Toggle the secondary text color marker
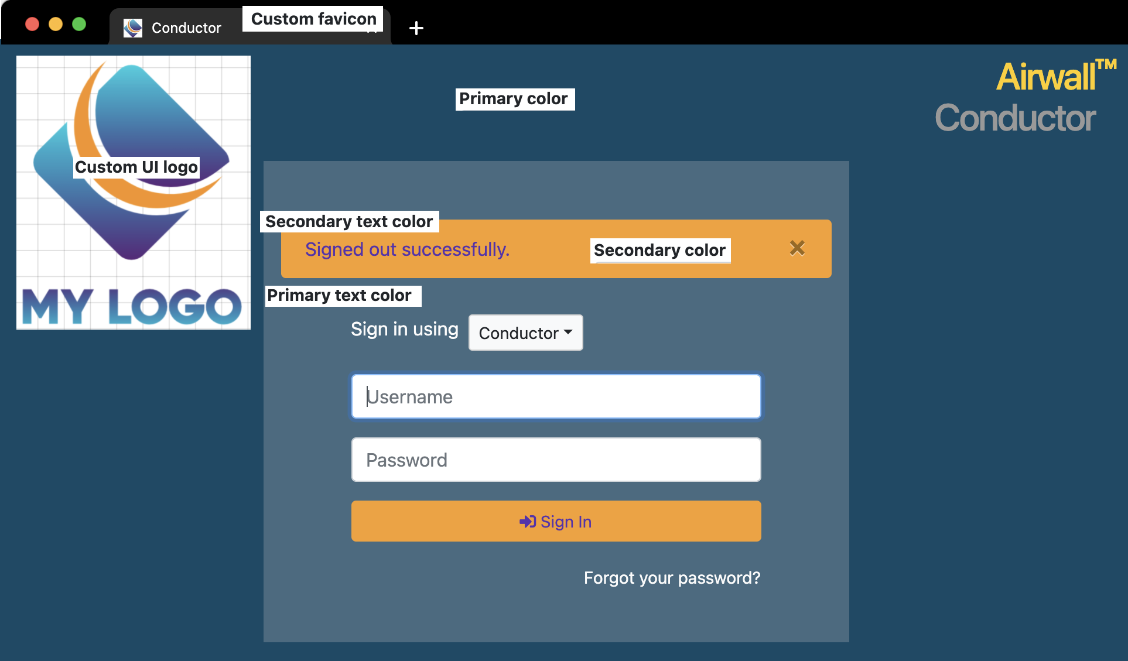 tap(350, 221)
